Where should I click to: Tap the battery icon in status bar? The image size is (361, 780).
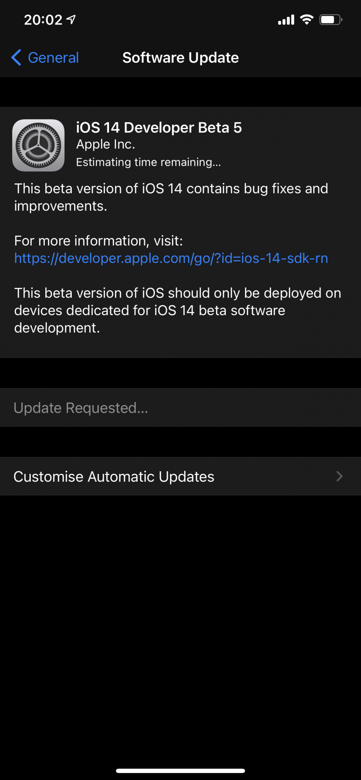pos(331,19)
